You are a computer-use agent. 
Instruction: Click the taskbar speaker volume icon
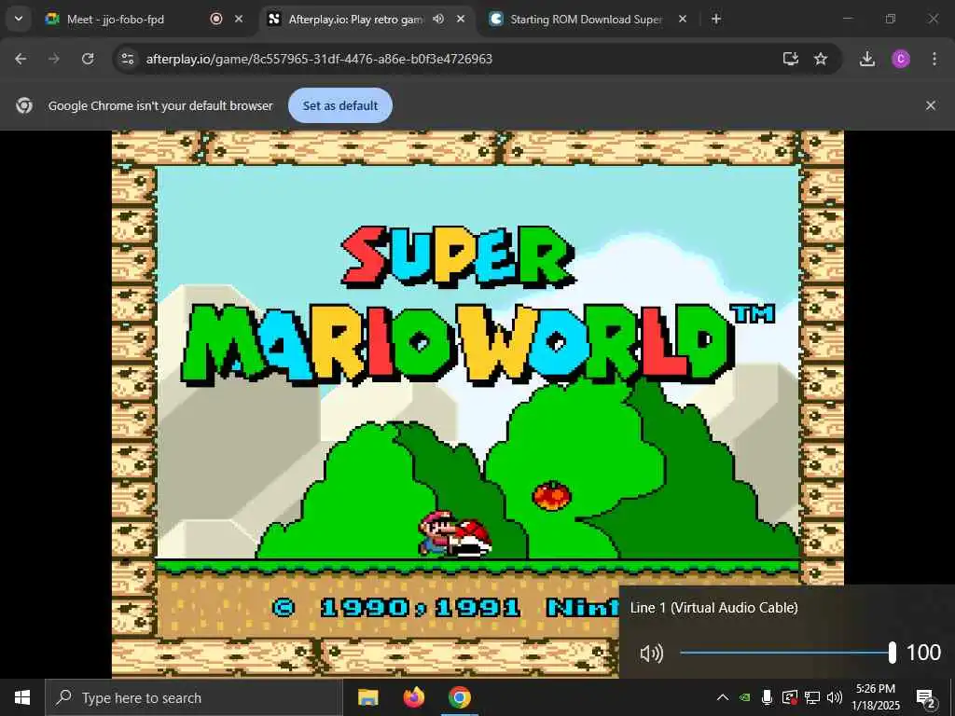835,697
